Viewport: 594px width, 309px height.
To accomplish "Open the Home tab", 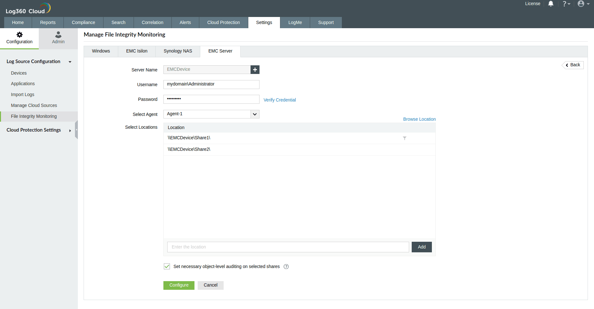I will pyautogui.click(x=18, y=22).
